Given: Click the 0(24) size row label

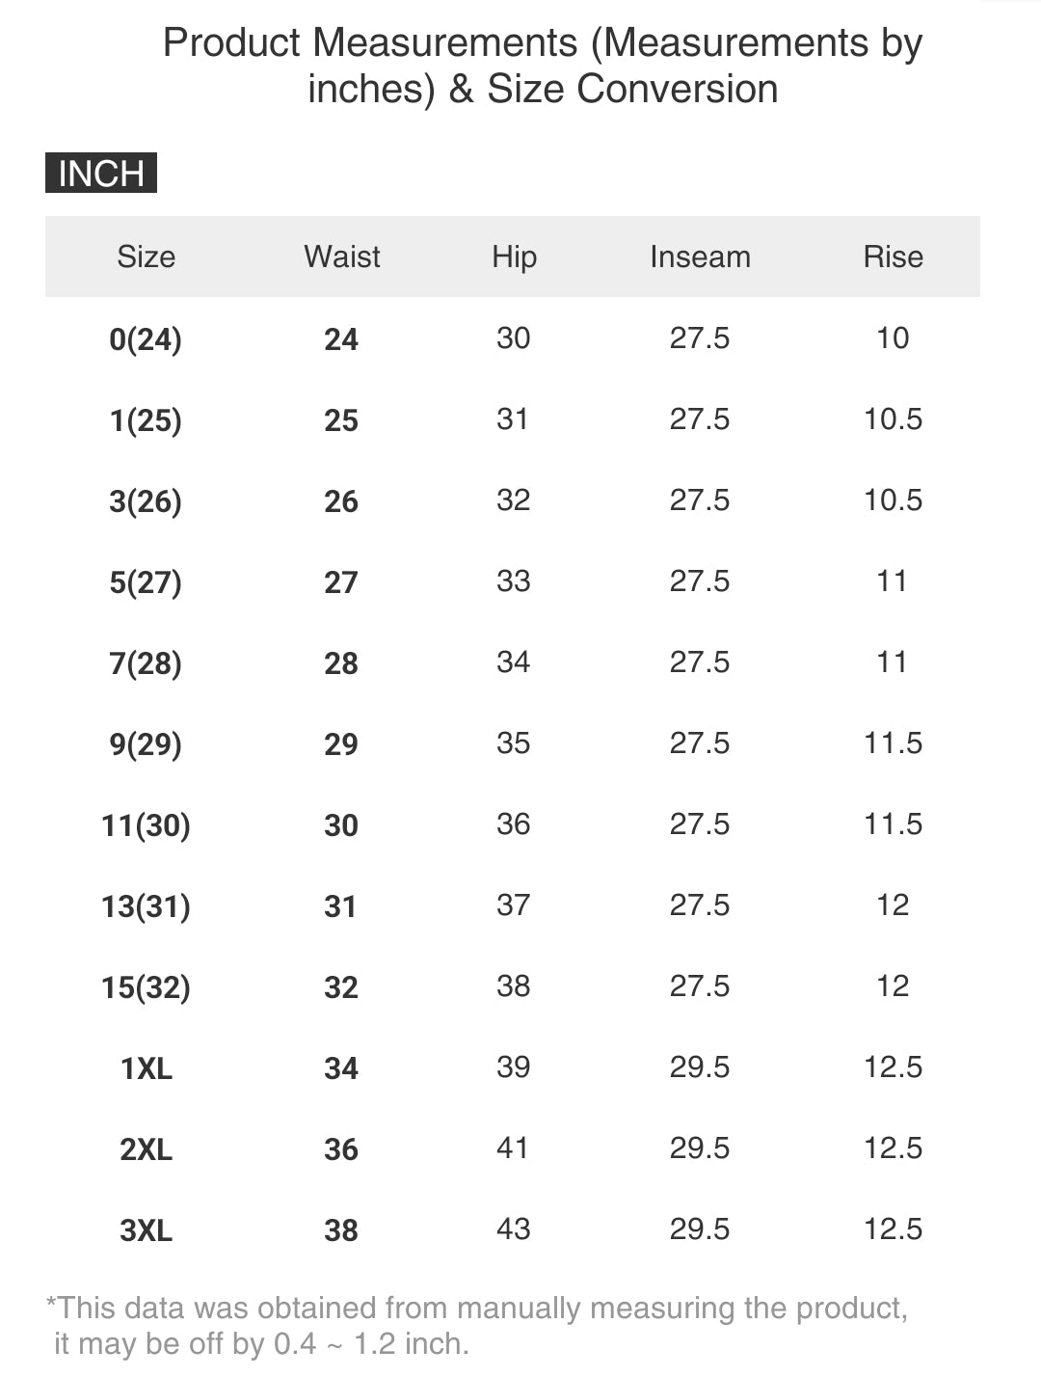Looking at the screenshot, I should [x=146, y=339].
